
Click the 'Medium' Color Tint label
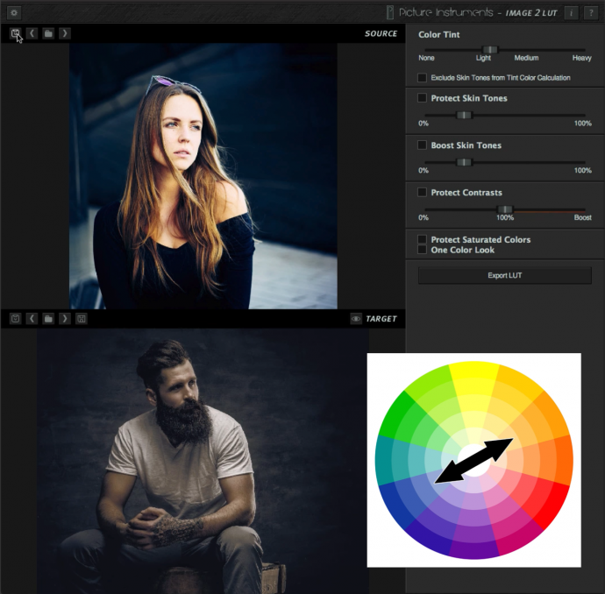(526, 58)
